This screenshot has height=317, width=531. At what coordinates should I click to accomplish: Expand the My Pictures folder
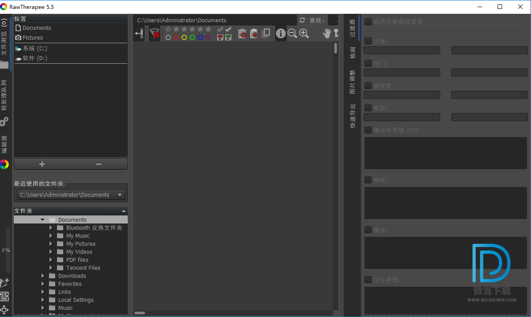tap(50, 244)
